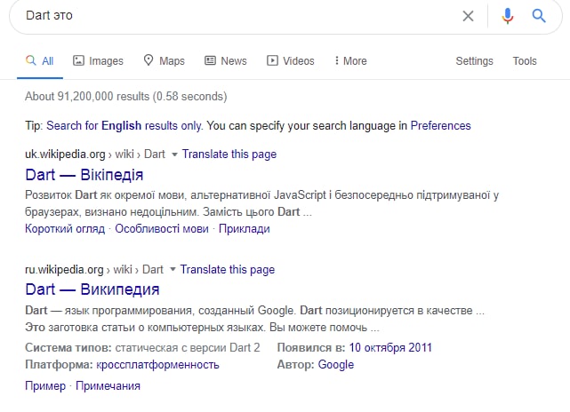Click the 'Google' author link
570x412 pixels.
pos(336,364)
